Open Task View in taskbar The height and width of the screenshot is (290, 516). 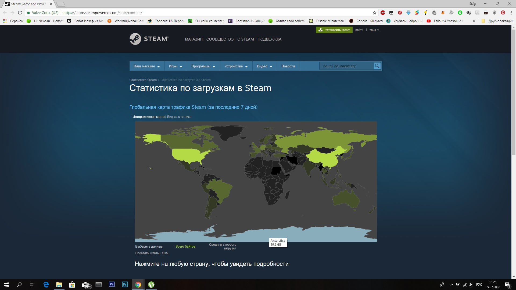click(32, 285)
